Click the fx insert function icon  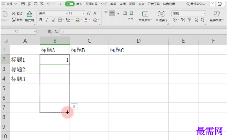pyautogui.click(x=56, y=31)
